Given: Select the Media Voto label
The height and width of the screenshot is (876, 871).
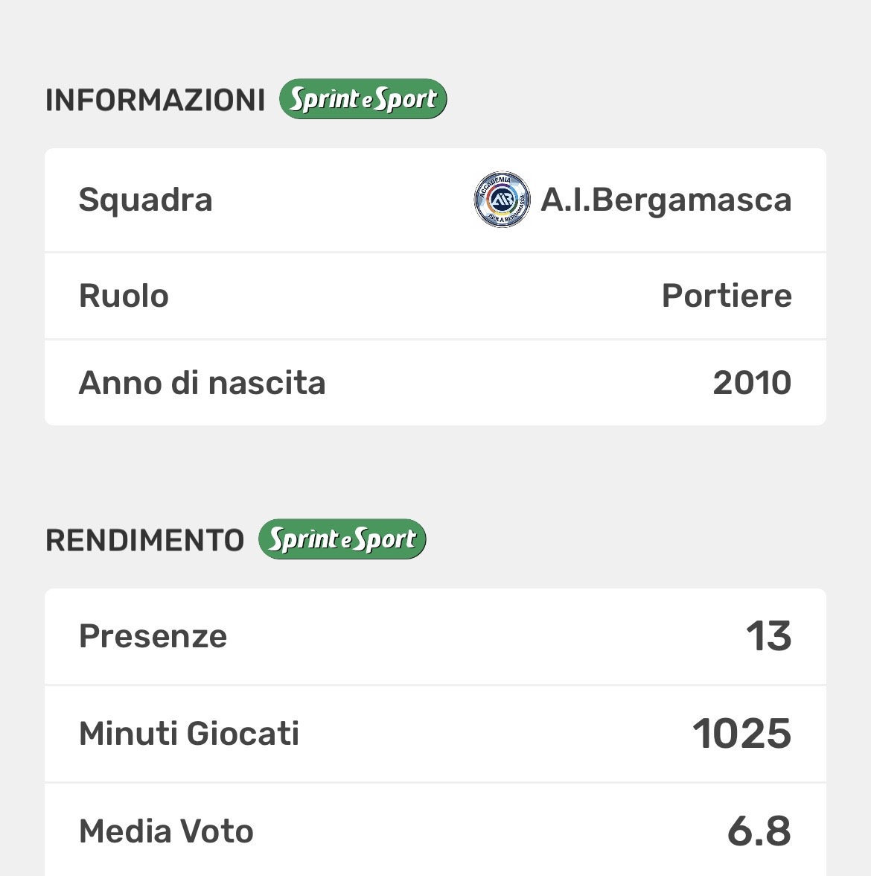Looking at the screenshot, I should (166, 831).
